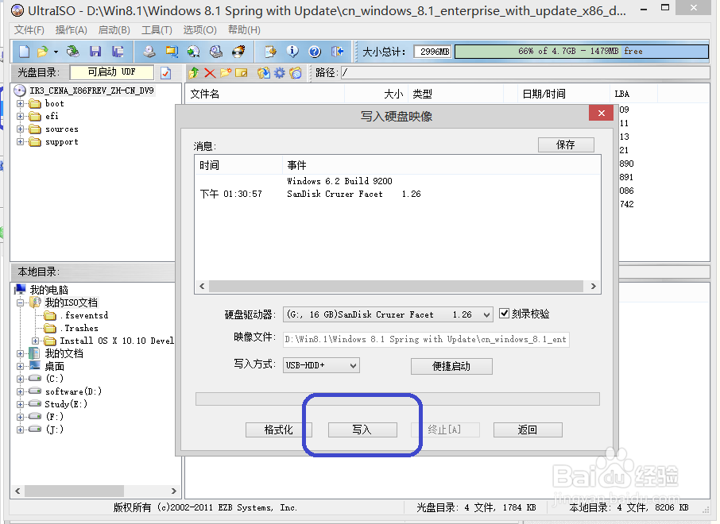This screenshot has height=524, width=720.
Task: Expand the boot folder node
Action: pos(20,104)
